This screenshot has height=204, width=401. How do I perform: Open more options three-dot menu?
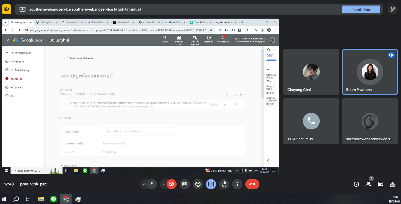pyautogui.click(x=237, y=184)
